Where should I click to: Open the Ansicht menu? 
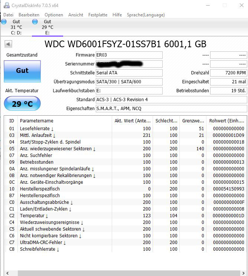click(x=76, y=15)
